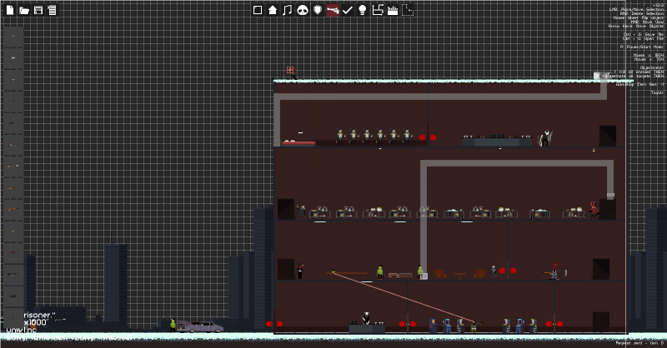Select the red bed on the top floor
This screenshot has width=667, height=348.
[298, 143]
